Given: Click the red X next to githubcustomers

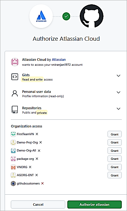Looking at the screenshot, I should (42, 184).
